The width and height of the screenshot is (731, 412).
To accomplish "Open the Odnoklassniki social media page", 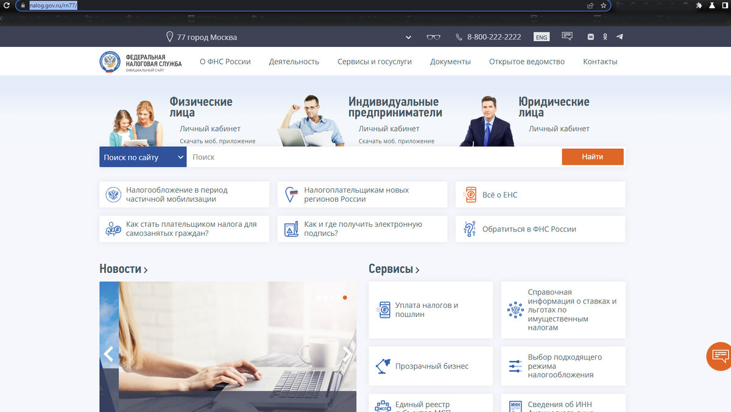I will pyautogui.click(x=605, y=37).
